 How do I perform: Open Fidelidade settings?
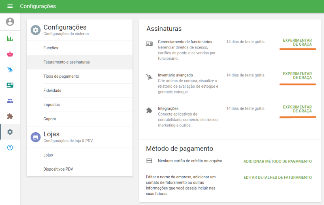pyautogui.click(x=79, y=91)
